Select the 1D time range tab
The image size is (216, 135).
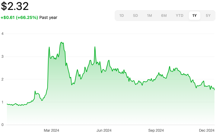(x=122, y=16)
